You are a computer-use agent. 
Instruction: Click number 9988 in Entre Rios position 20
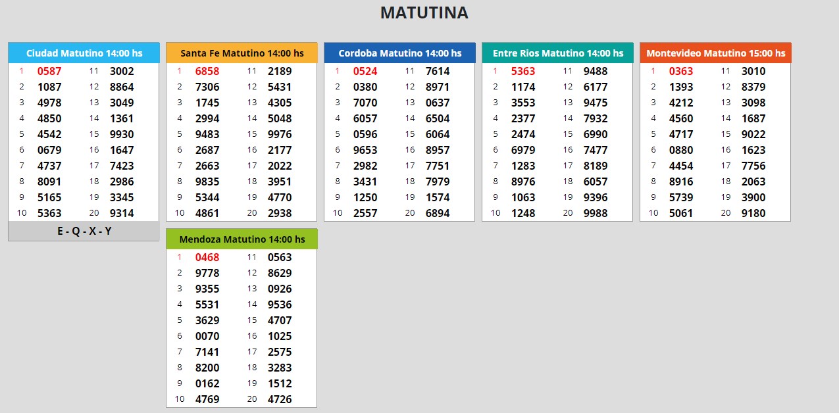click(596, 213)
